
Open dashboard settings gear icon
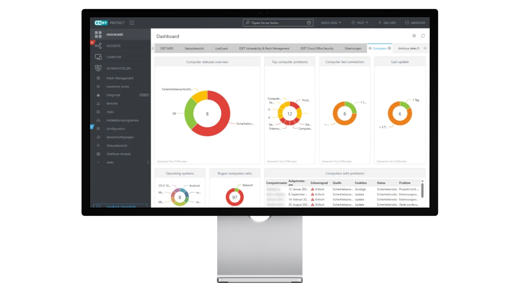(x=414, y=36)
